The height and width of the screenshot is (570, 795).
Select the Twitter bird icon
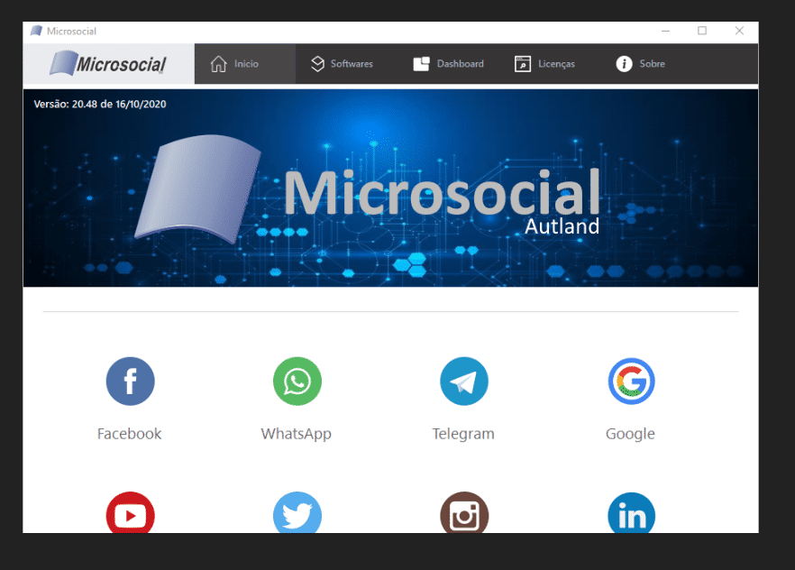pyautogui.click(x=297, y=512)
